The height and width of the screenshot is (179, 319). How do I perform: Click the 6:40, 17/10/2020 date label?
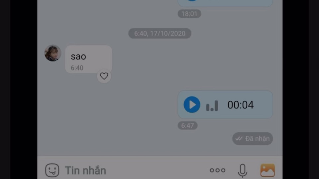click(x=160, y=33)
